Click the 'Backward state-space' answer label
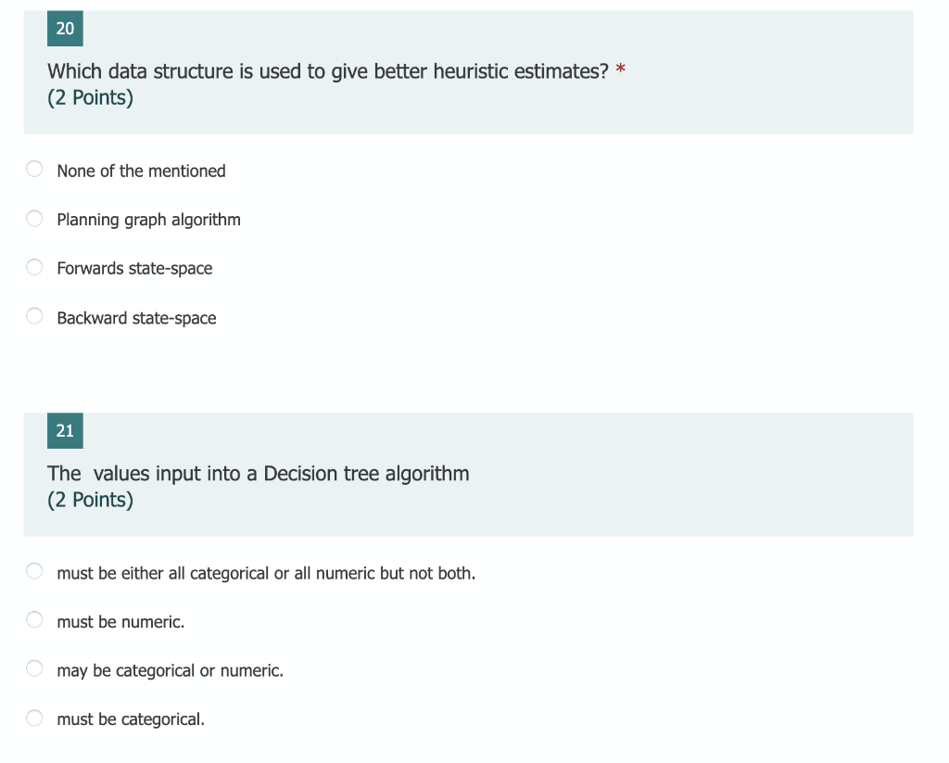Viewport: 949px width, 763px height. click(x=136, y=318)
